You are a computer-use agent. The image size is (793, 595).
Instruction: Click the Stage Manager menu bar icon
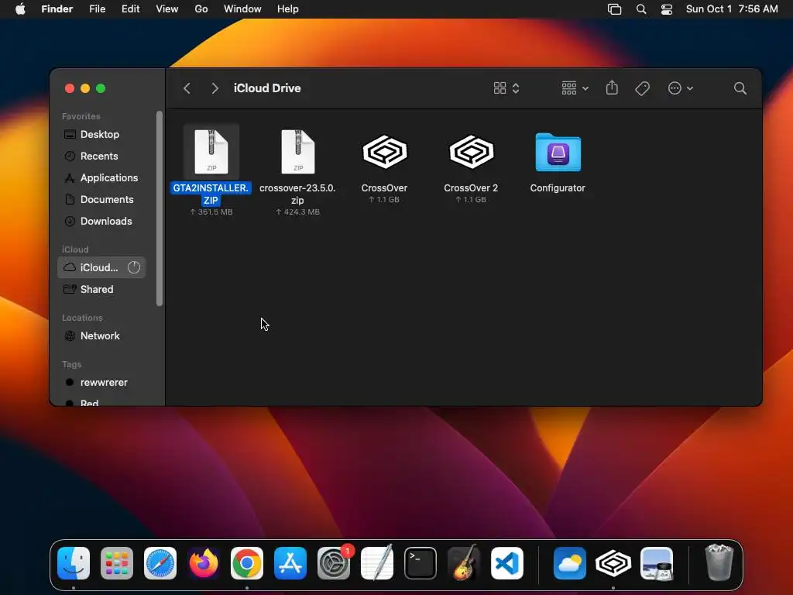click(614, 9)
